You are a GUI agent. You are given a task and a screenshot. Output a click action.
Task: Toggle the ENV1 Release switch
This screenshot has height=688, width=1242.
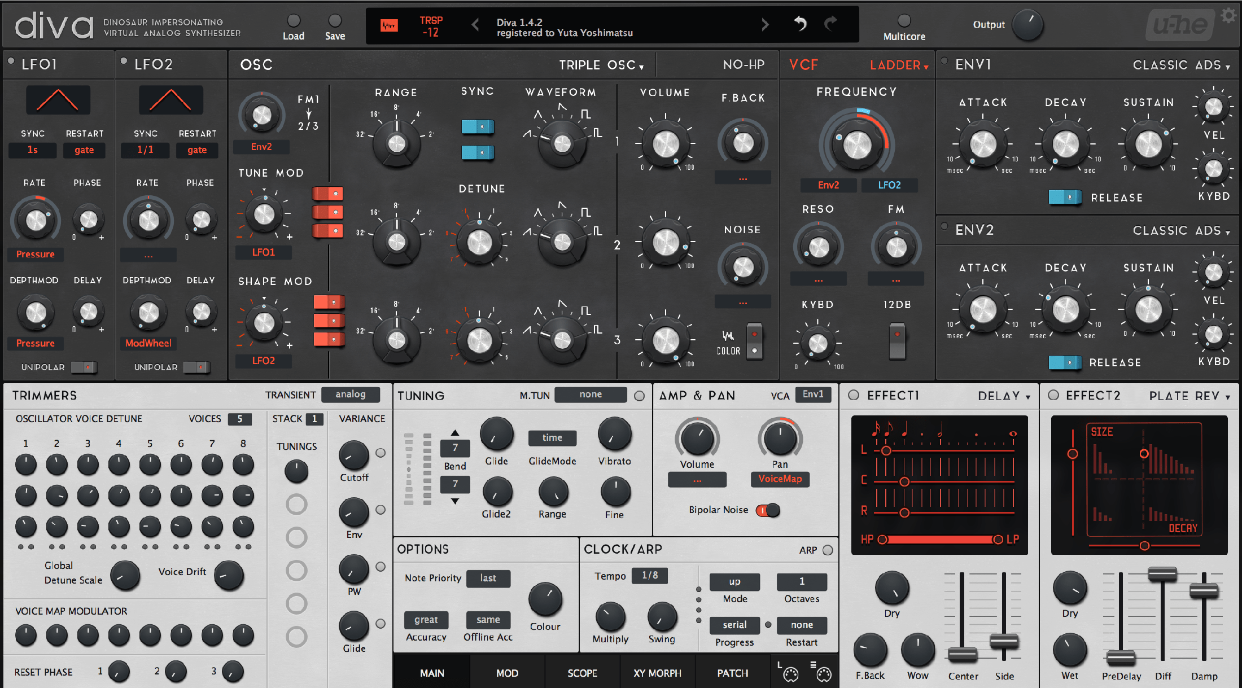tap(1065, 197)
